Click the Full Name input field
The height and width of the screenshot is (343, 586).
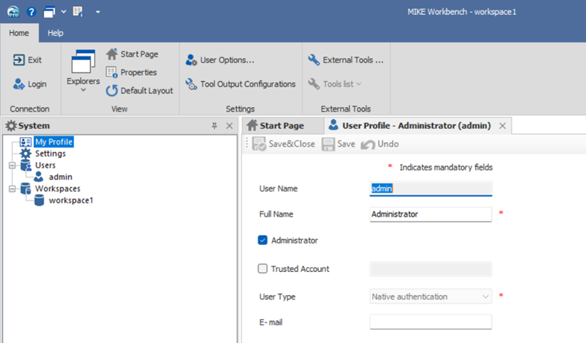click(431, 214)
